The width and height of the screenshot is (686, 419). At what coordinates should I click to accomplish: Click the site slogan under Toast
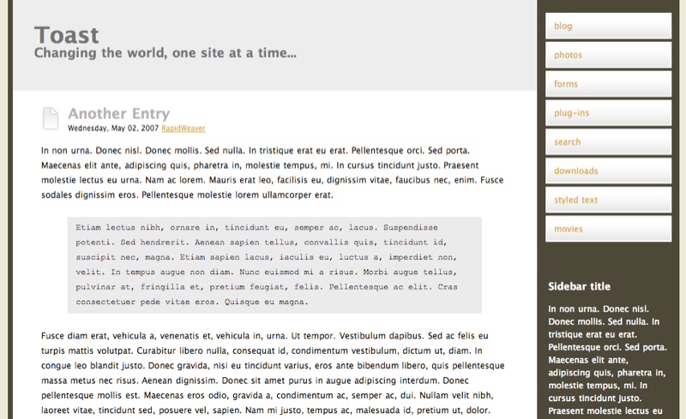click(x=165, y=53)
